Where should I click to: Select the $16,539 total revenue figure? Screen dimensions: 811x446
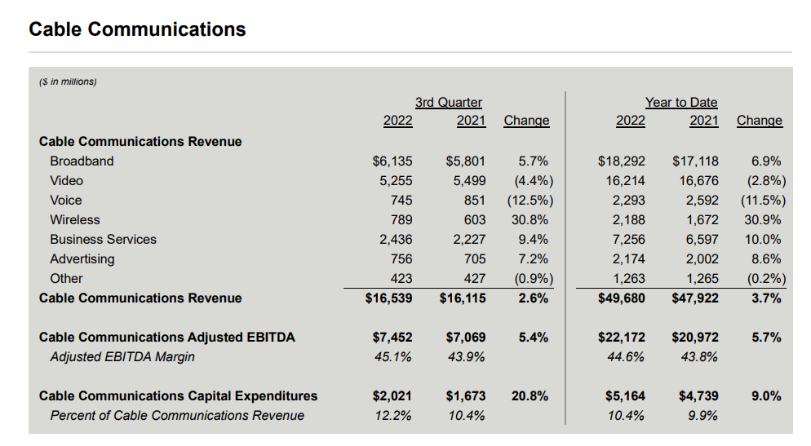(388, 298)
